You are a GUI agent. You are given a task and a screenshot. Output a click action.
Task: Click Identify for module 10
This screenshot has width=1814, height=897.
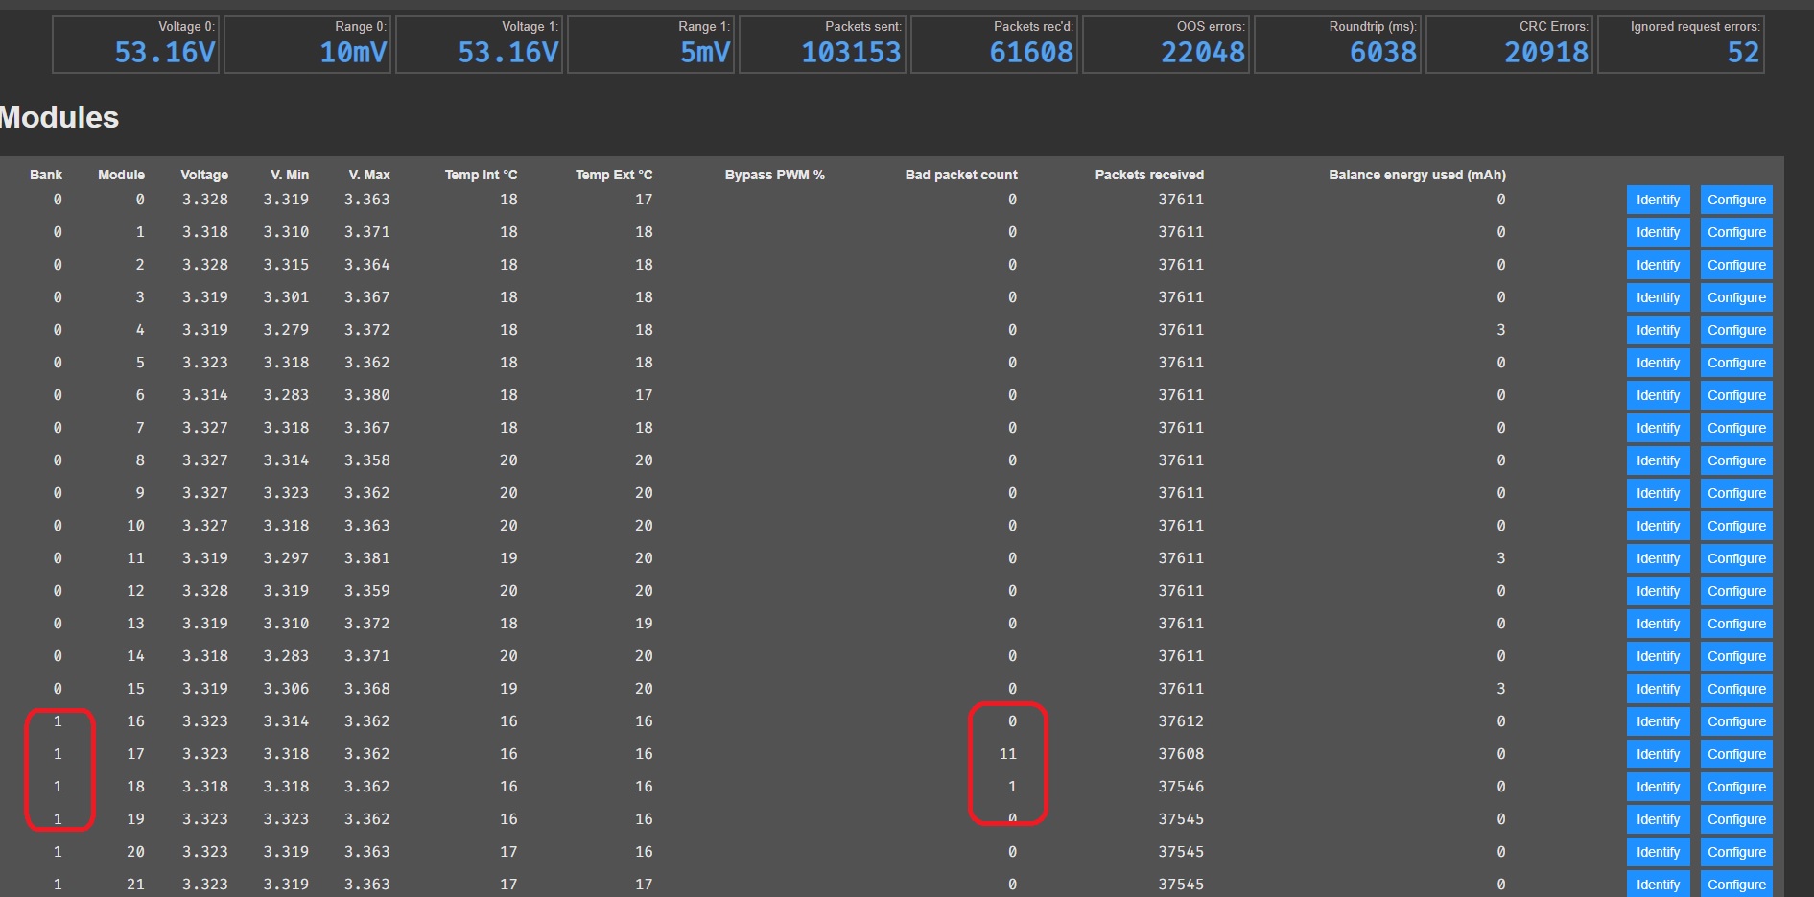pos(1658,526)
